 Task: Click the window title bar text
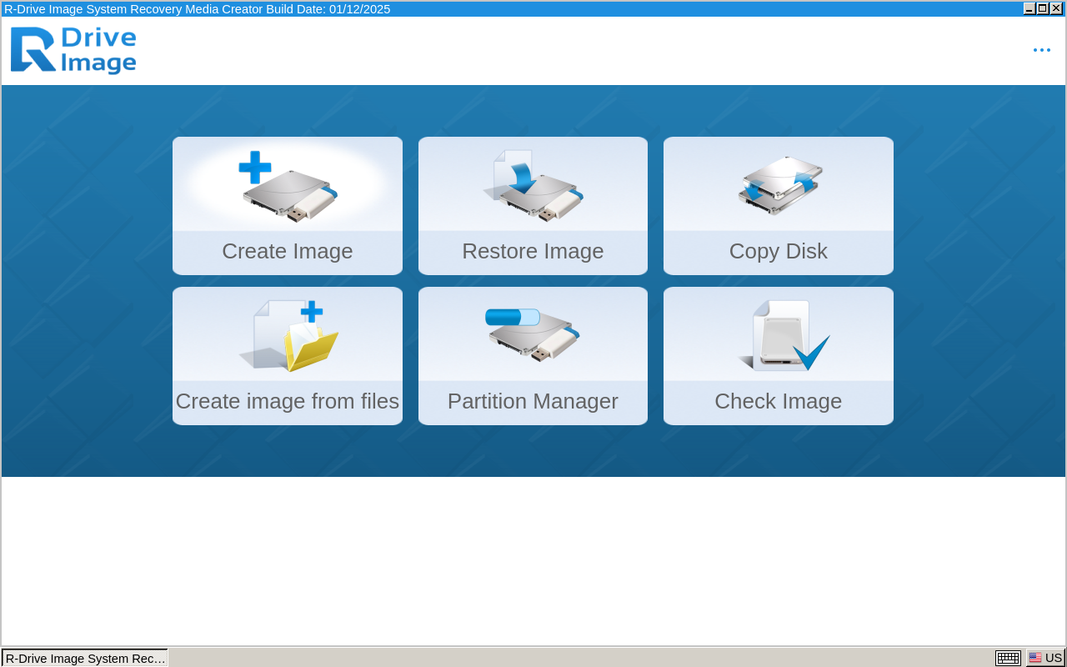point(198,9)
